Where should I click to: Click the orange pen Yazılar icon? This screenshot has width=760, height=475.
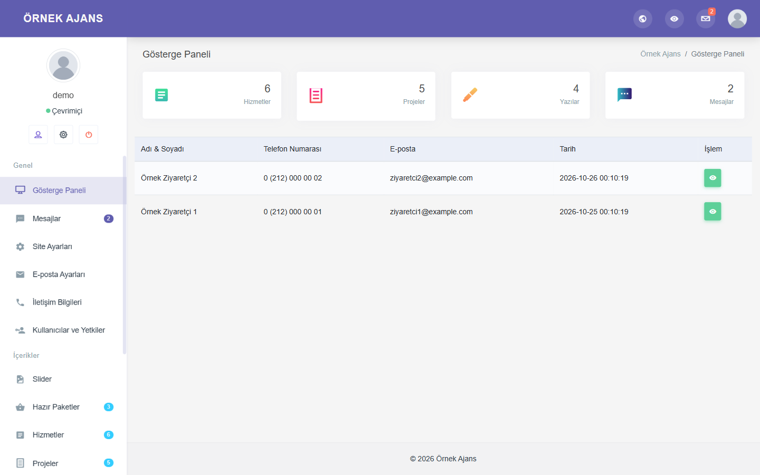[470, 95]
